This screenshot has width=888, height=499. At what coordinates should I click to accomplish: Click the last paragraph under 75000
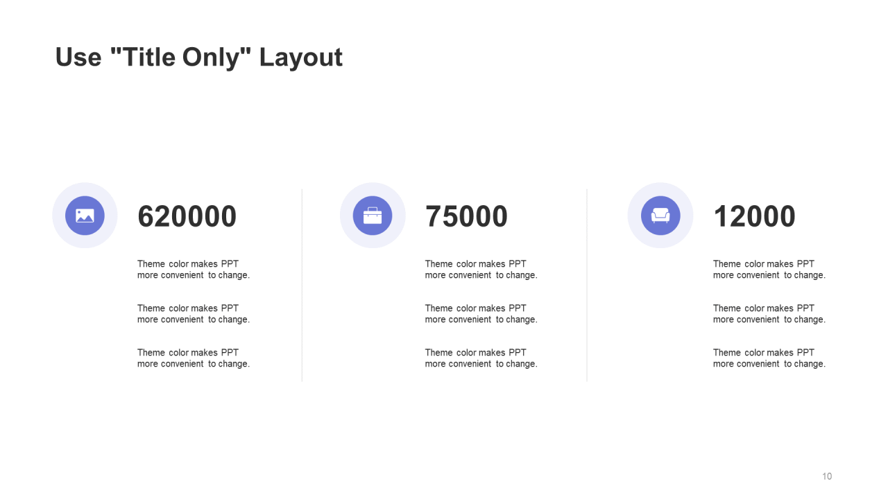(481, 358)
